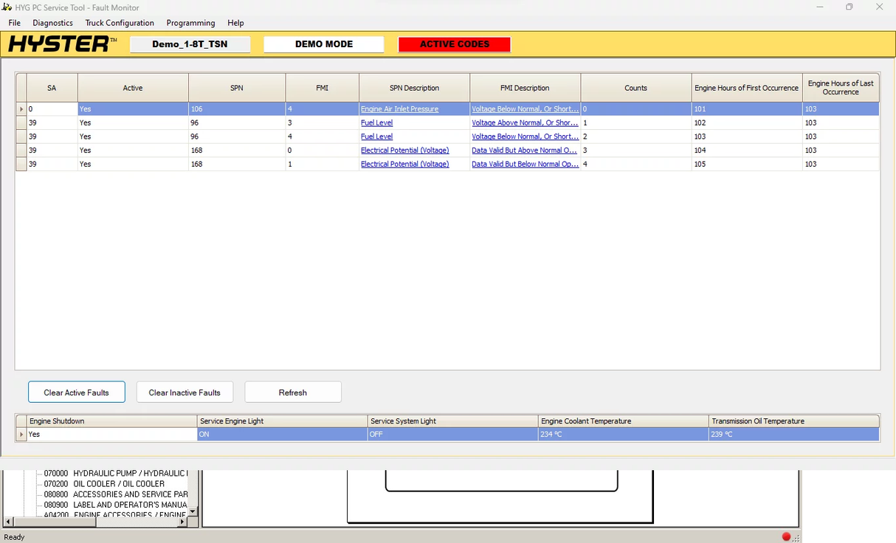Click the tree panel left scroll arrow
The image size is (896, 543).
coord(7,522)
